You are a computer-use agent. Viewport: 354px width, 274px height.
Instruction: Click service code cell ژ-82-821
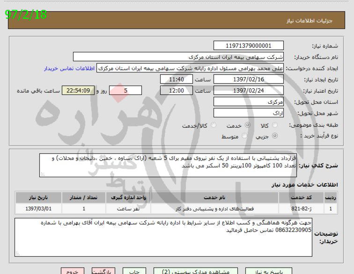pyautogui.click(x=301, y=209)
